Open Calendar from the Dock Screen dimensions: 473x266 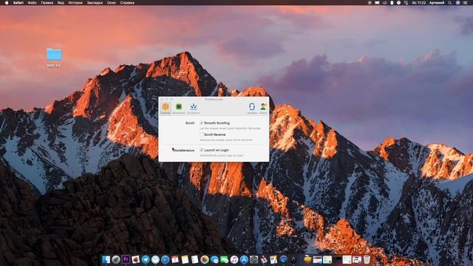tap(175, 259)
